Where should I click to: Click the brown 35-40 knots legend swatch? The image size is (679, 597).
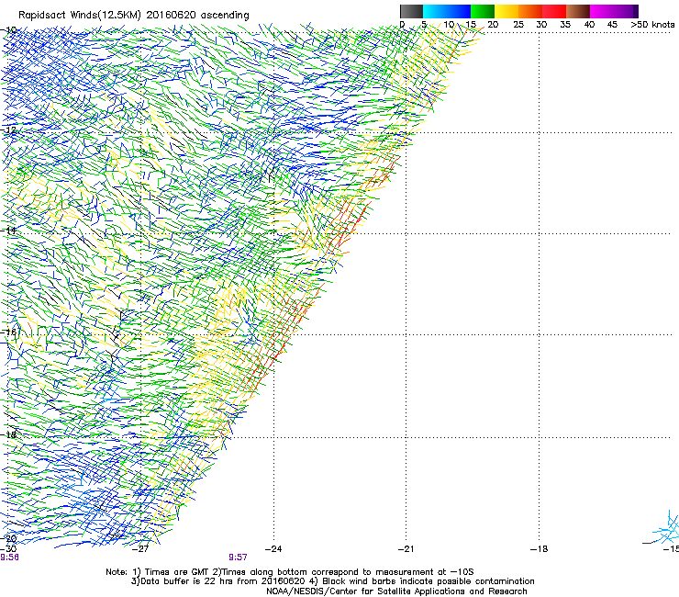pos(578,11)
